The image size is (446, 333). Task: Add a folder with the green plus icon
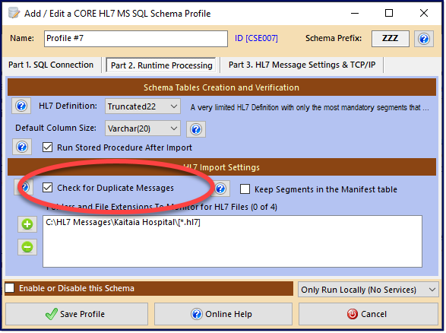[27, 224]
